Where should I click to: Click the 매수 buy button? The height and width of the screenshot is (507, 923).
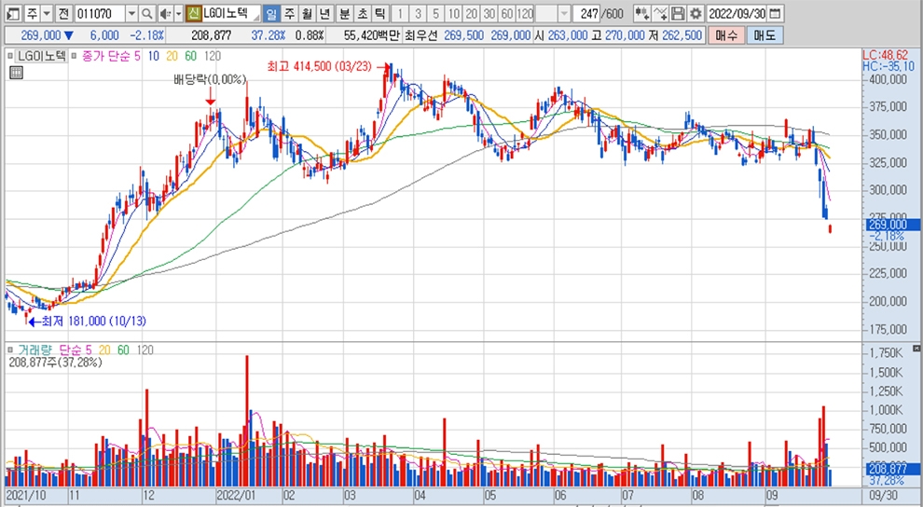[725, 35]
